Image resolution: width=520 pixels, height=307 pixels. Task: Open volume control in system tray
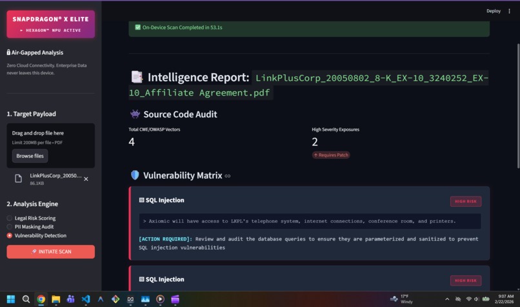477,299
